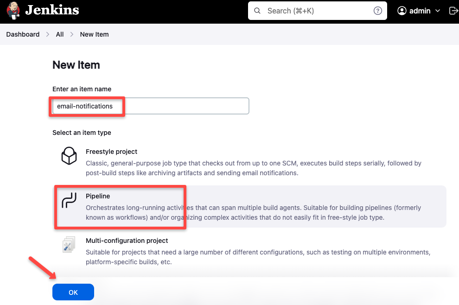Click the New Item breadcrumb
Screen dimensions: 459x305
point(94,34)
